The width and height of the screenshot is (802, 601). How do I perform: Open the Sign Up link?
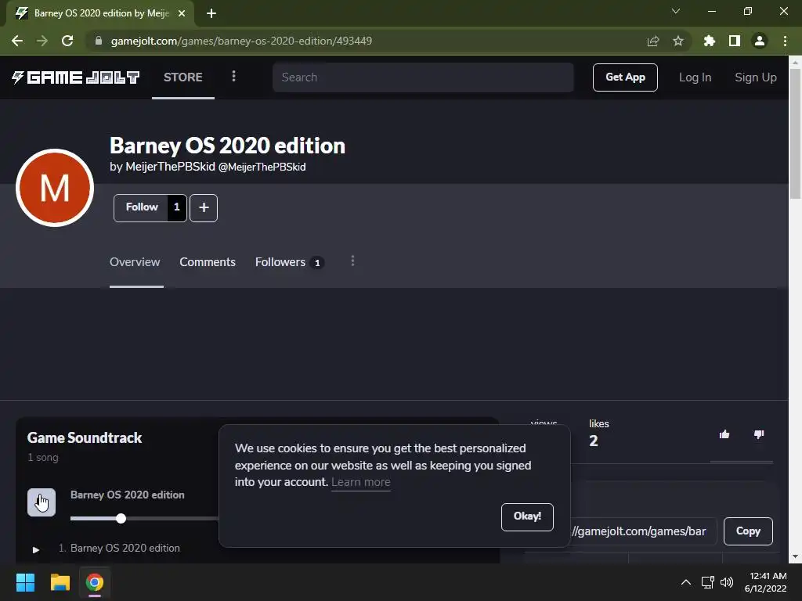756,77
